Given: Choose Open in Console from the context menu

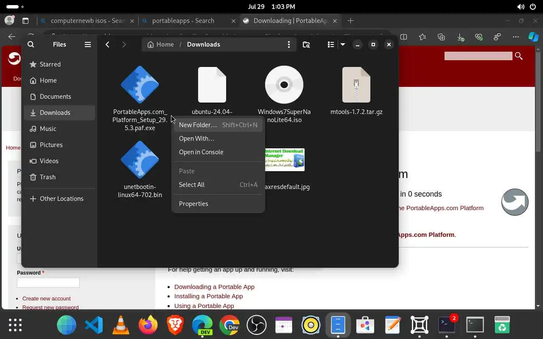Looking at the screenshot, I should click(218, 152).
